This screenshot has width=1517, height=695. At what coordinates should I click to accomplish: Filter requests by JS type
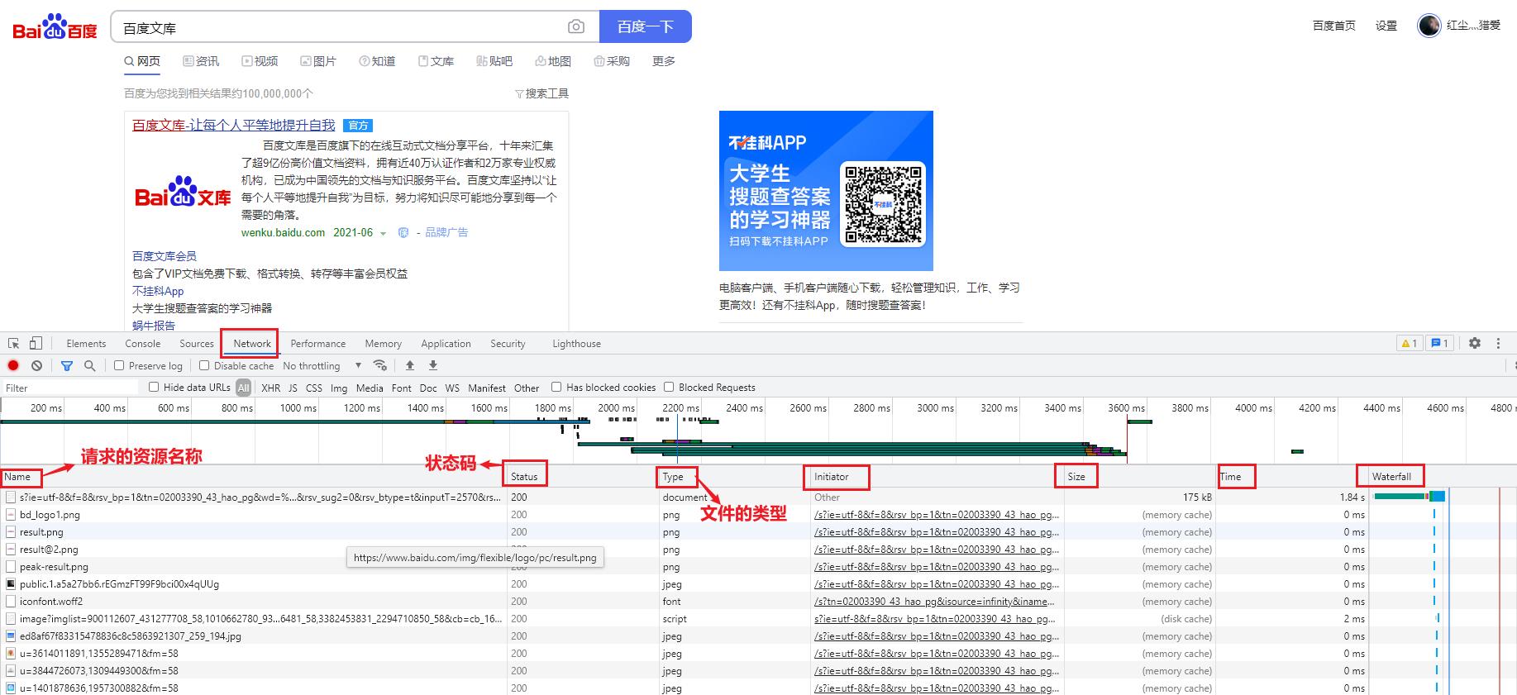(293, 388)
